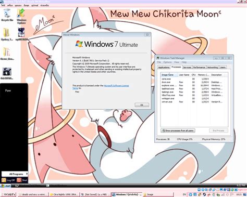Sort processes by Memory column
This screenshot has width=247, height=197.
click(204, 75)
